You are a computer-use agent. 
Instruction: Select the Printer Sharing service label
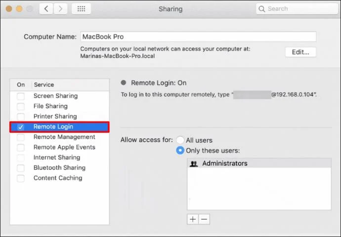55,116
